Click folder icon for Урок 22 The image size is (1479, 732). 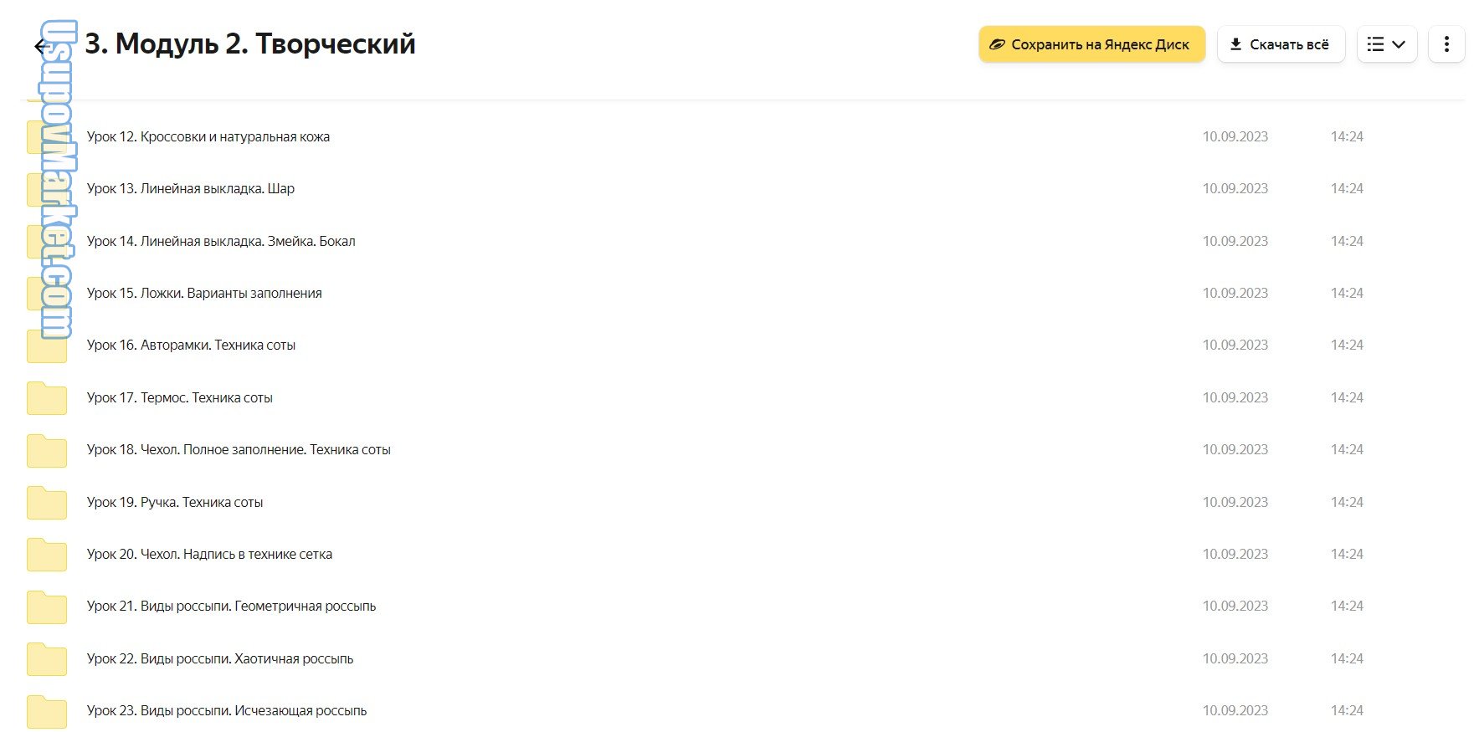(x=47, y=659)
